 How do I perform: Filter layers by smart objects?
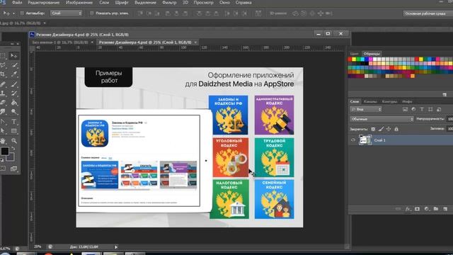(x=439, y=109)
